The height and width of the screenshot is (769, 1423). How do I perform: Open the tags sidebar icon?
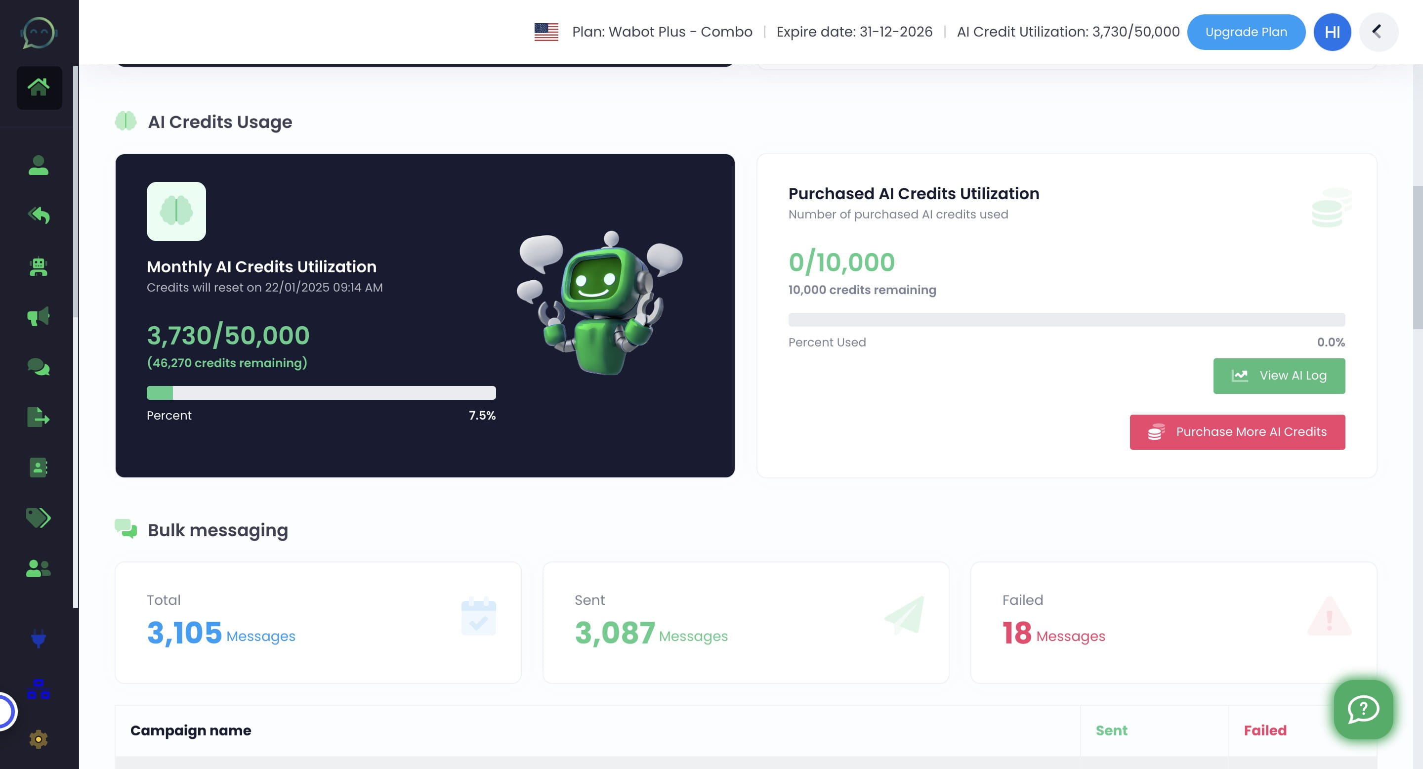[38, 517]
